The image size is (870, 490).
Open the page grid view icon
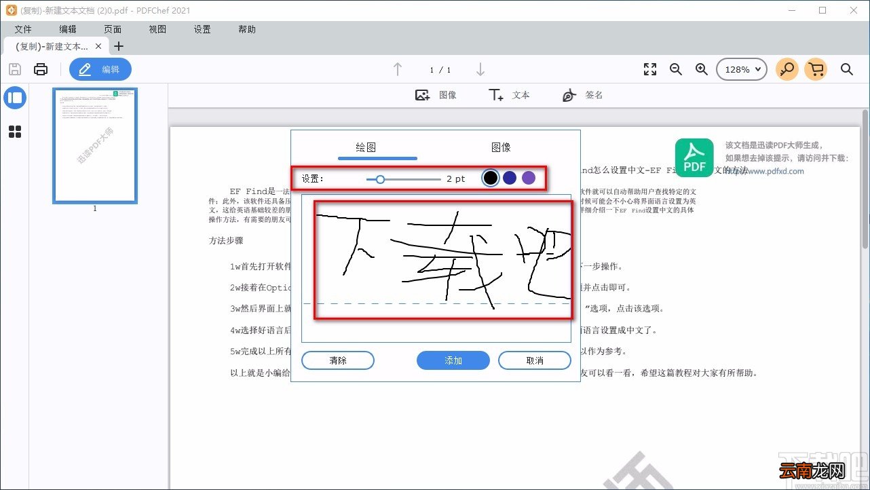(x=15, y=132)
